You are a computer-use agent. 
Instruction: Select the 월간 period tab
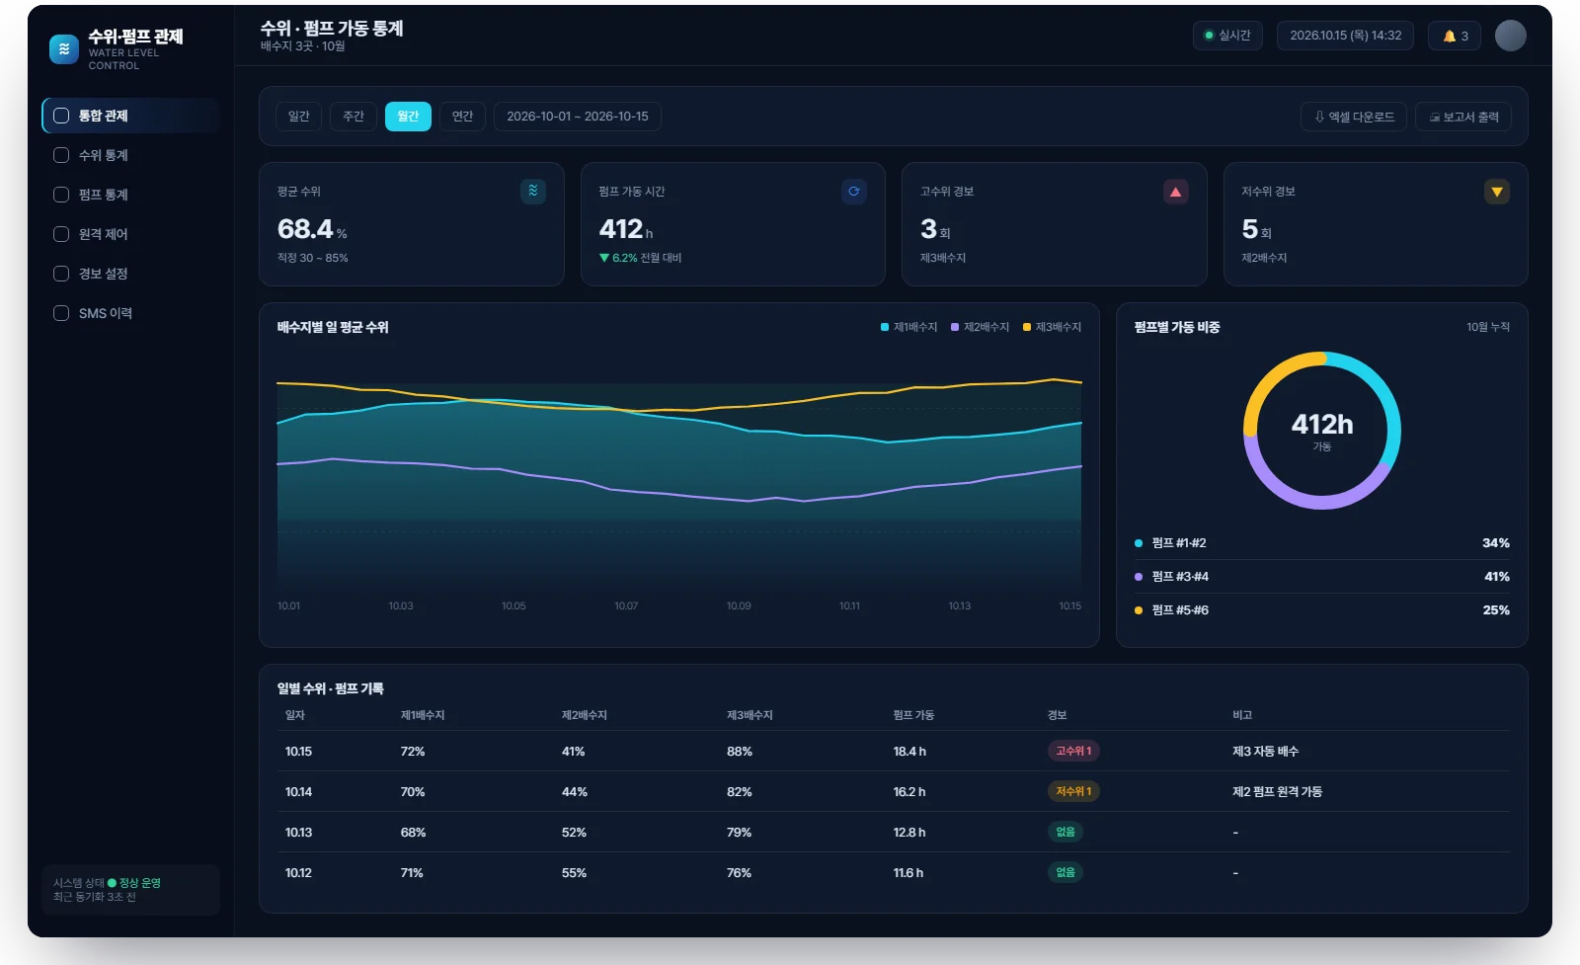(408, 117)
